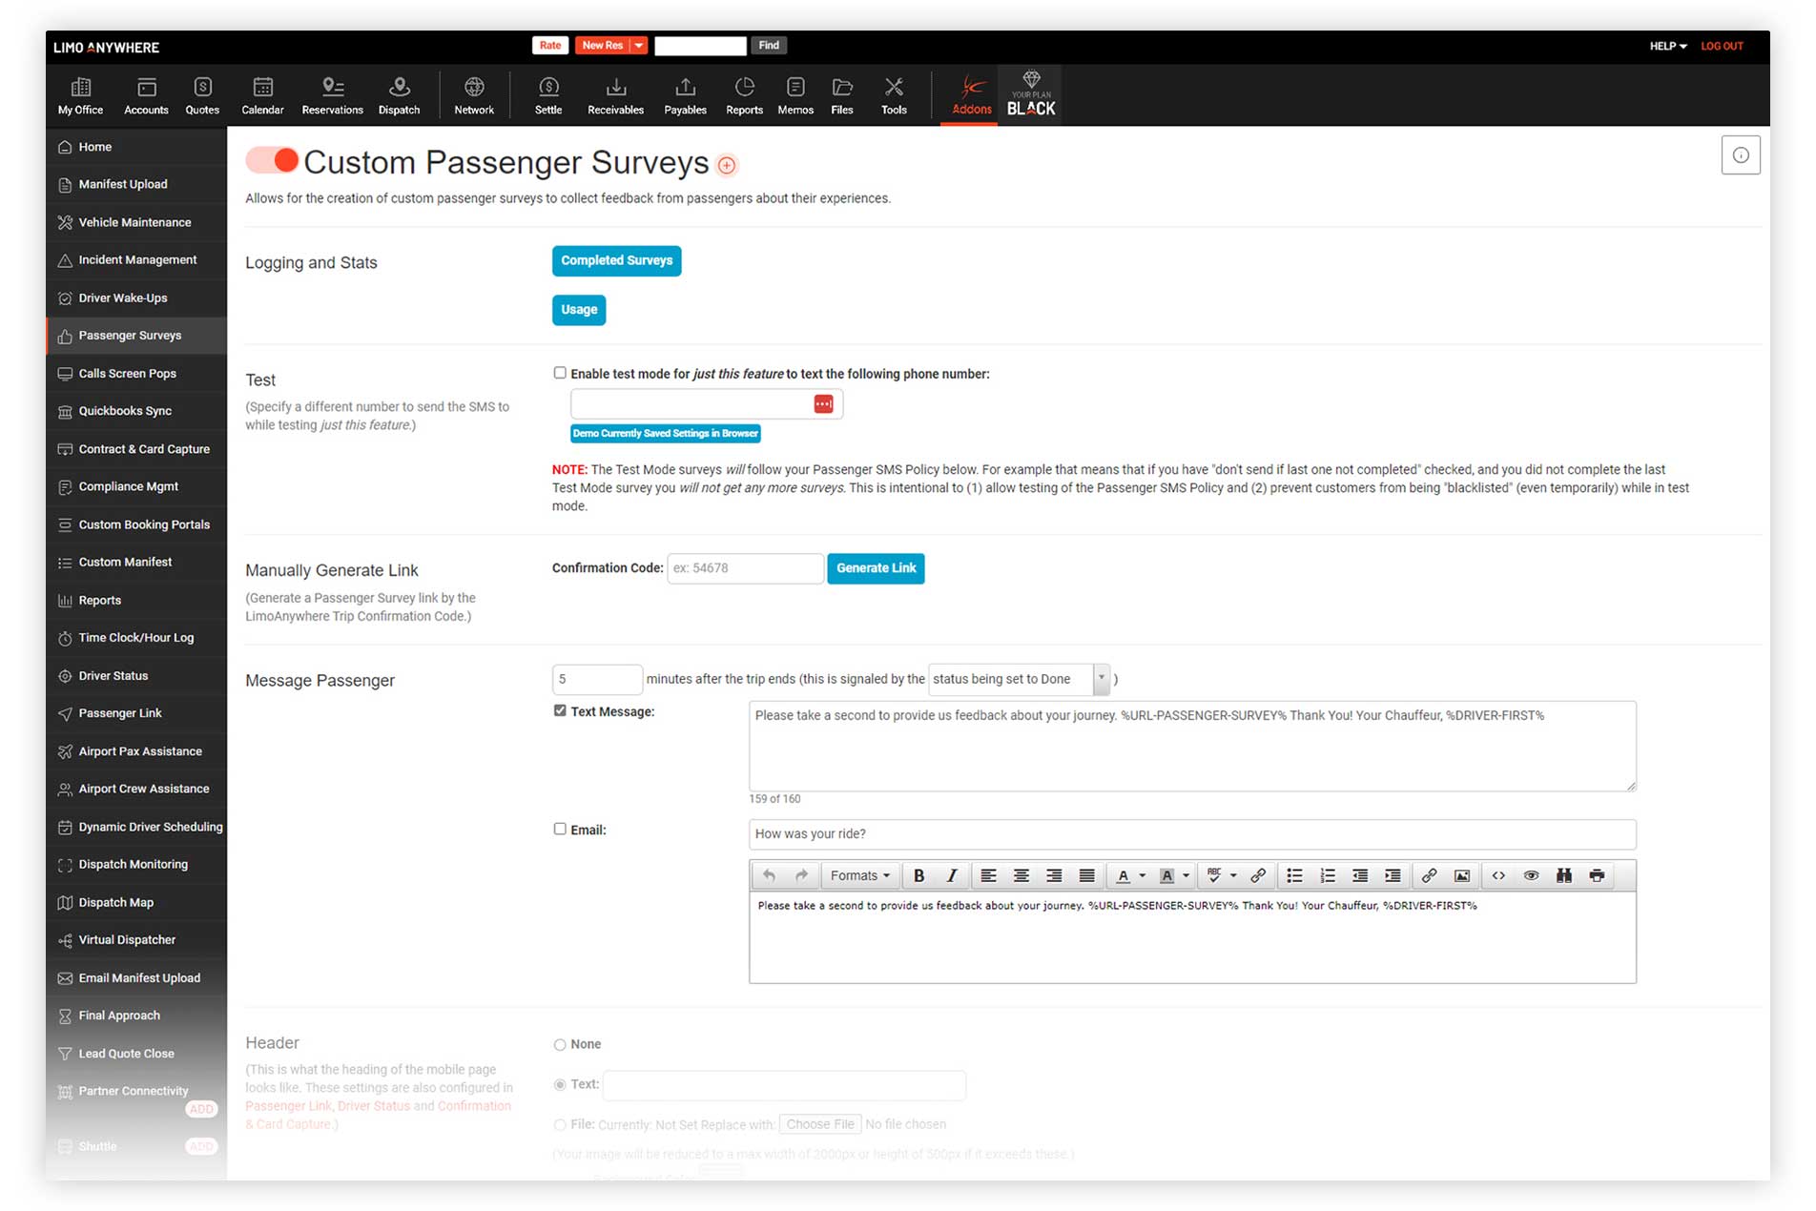The width and height of the screenshot is (1816, 1211).
Task: Insert an image using the editor toolbar
Action: pos(1461,875)
